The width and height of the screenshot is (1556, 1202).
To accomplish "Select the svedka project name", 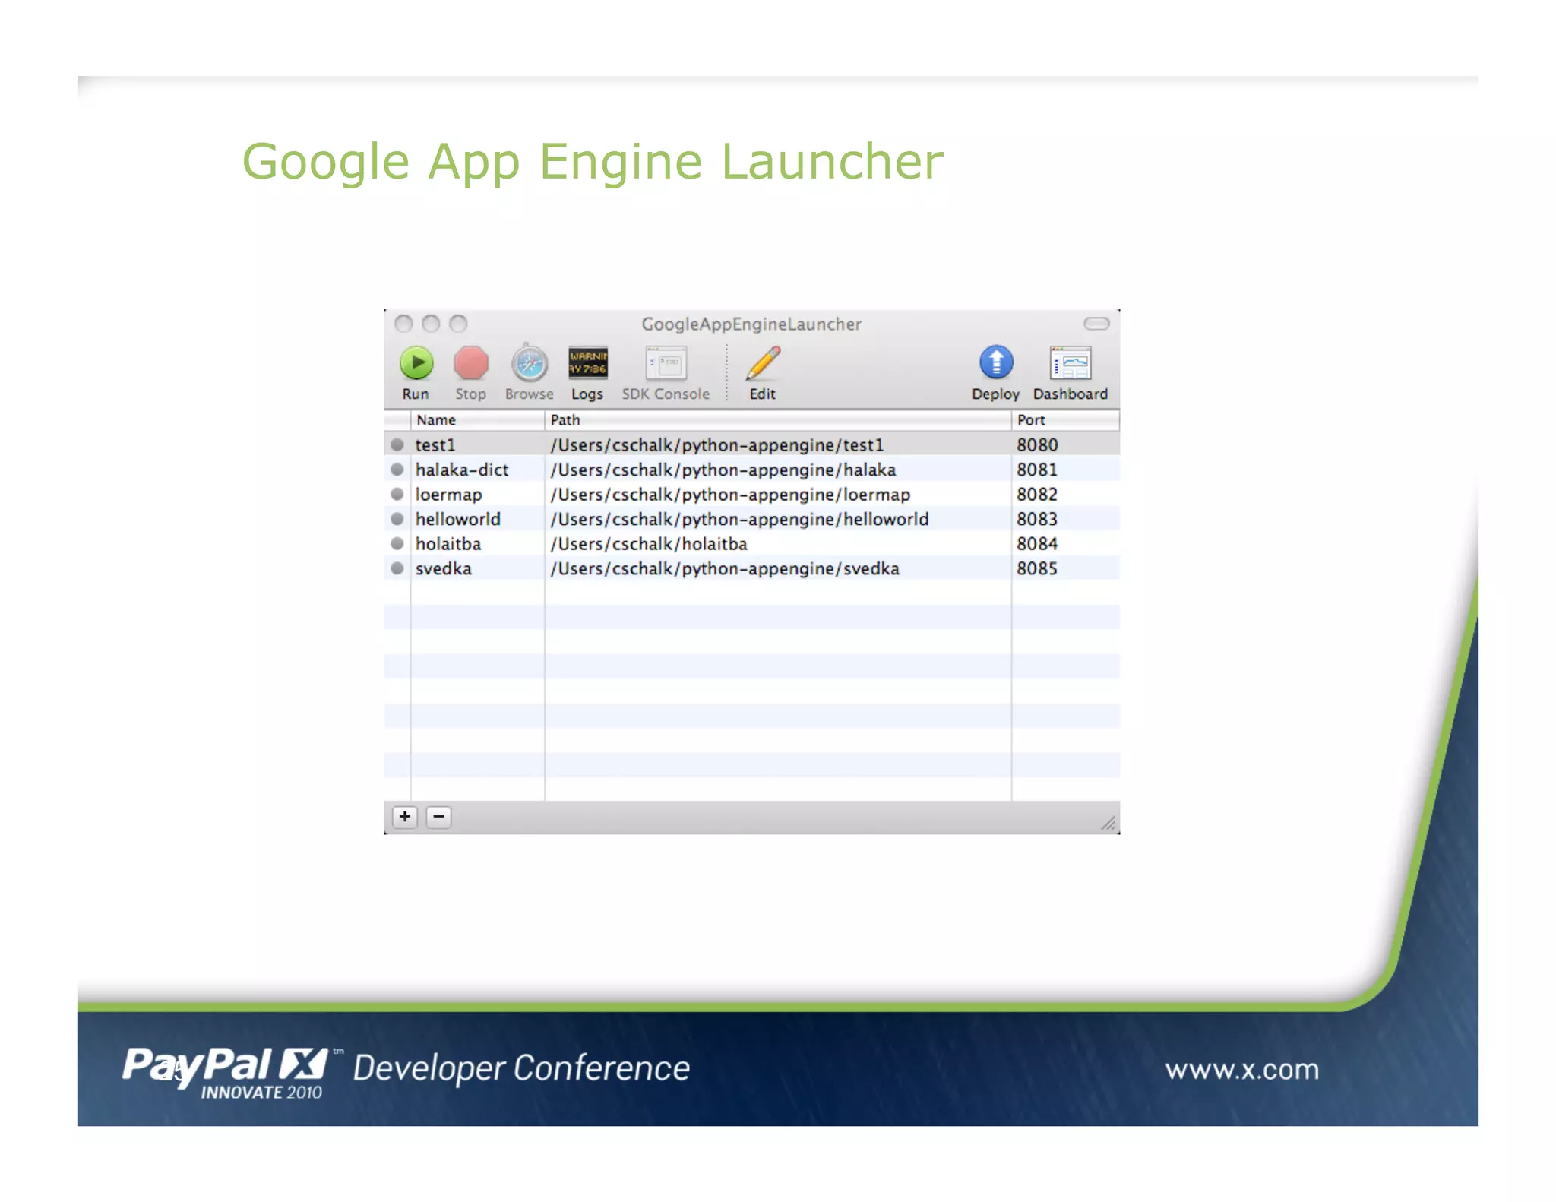I will click(x=443, y=568).
